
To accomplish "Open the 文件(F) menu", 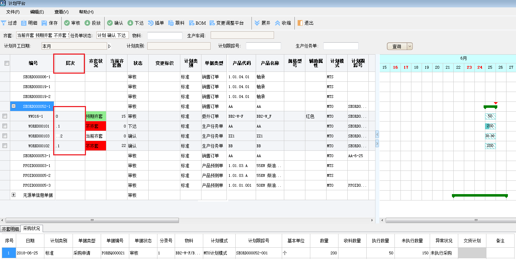I will coord(13,12).
